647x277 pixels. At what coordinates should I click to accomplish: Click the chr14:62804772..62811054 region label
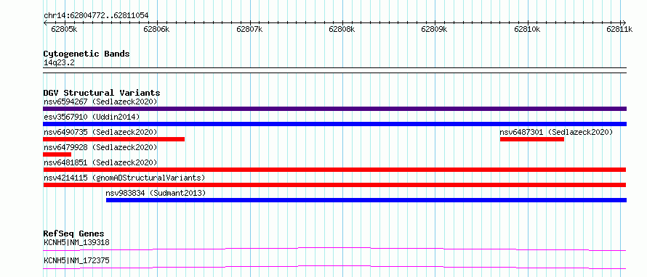(x=96, y=16)
